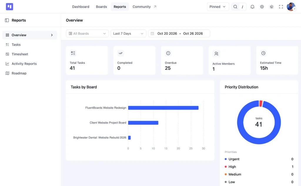Click the Timesheet icon in sidebar
301x186 pixels.
7,54
